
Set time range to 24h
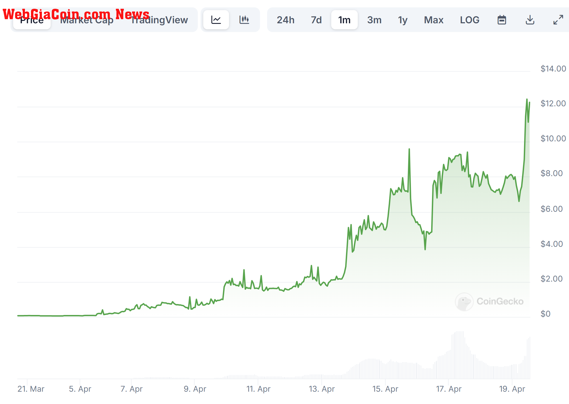coord(285,20)
